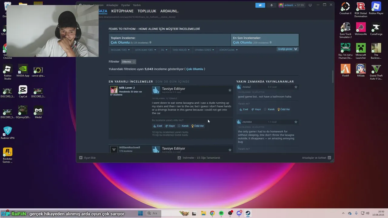Give award via Ödül Ver on Milk Lover review
This screenshot has height=218, width=388.
pyautogui.click(x=198, y=126)
